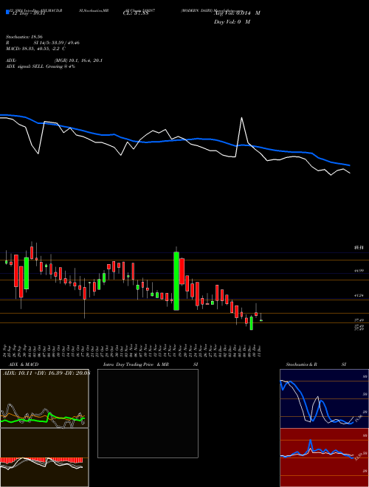Click the red MACD histogram bars
Screen dimensions: 369x487
(x=41, y=460)
